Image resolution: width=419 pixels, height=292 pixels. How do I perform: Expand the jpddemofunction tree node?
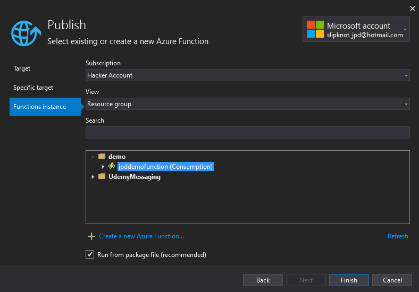[103, 167]
